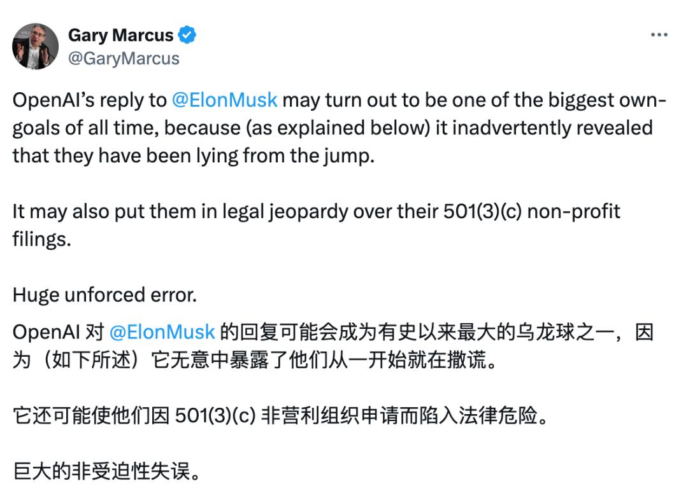Open the @GaryMarcus handle link
This screenshot has width=688, height=500.
(x=124, y=59)
